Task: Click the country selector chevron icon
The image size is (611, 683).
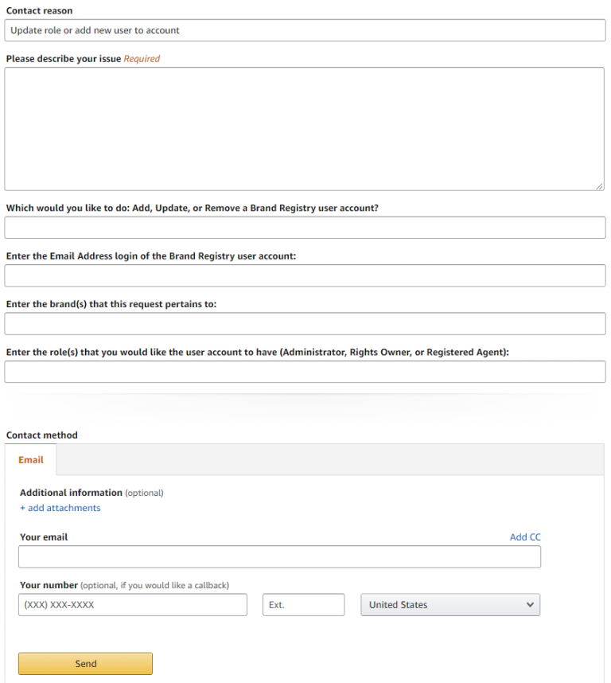Action: (530, 605)
